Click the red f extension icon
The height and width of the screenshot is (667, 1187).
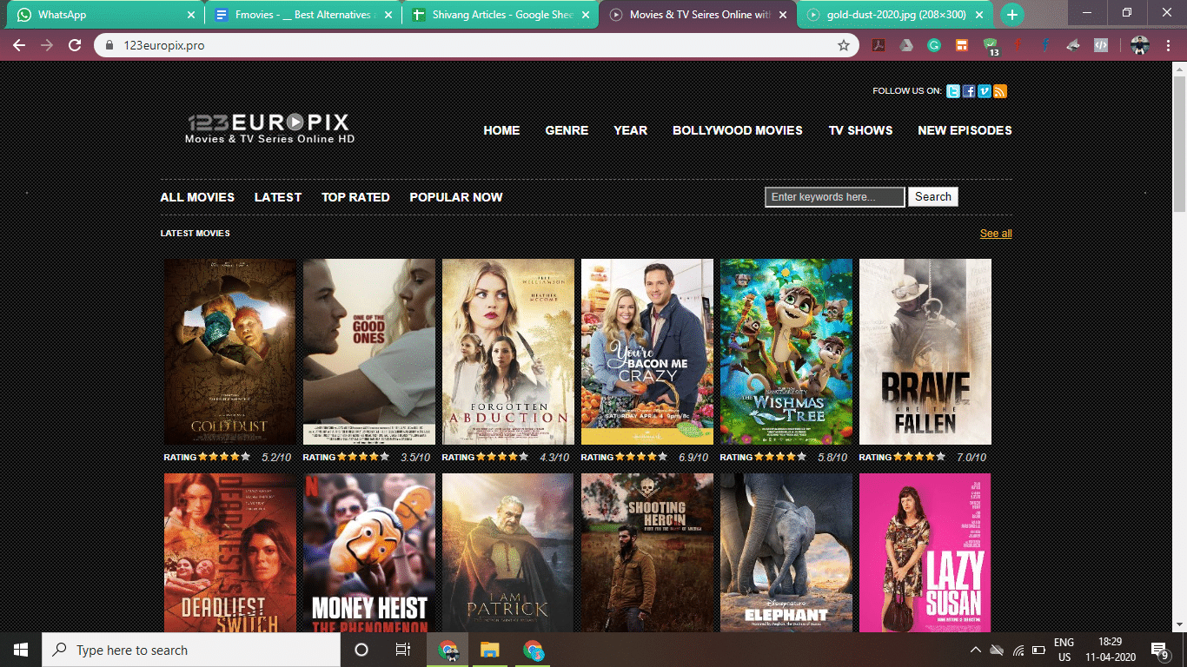tap(1018, 45)
